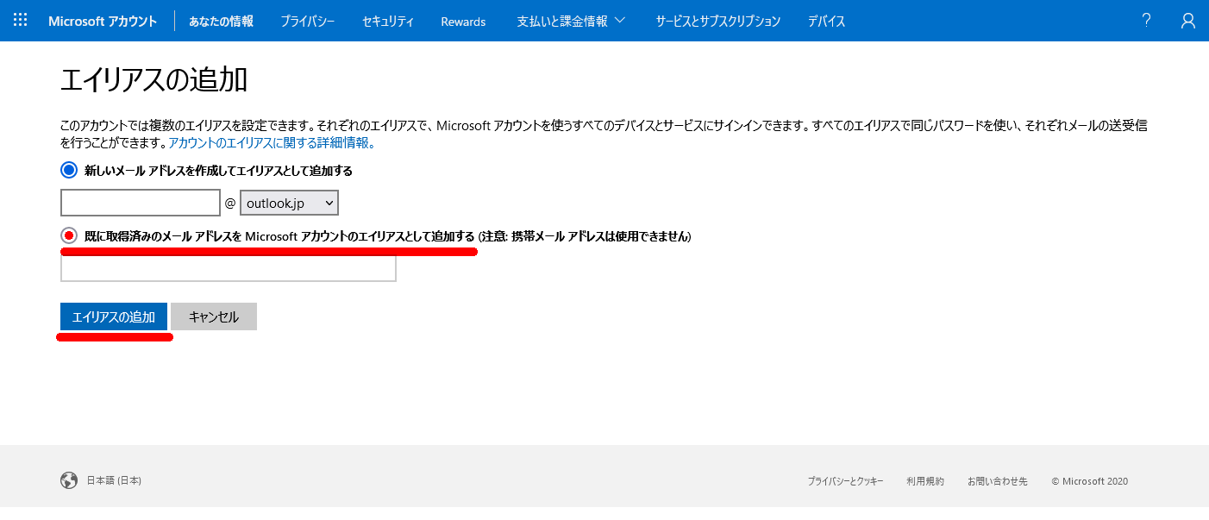Open the account profile icon
This screenshot has width=1209, height=520.
[1188, 21]
